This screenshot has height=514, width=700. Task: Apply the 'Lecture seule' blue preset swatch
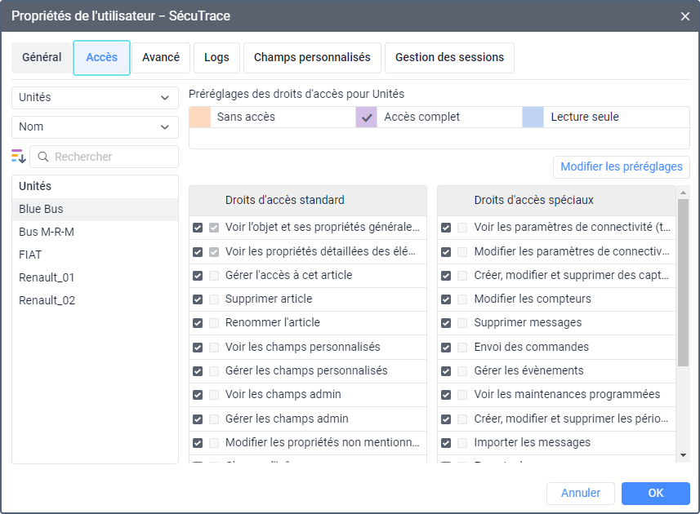(x=533, y=117)
